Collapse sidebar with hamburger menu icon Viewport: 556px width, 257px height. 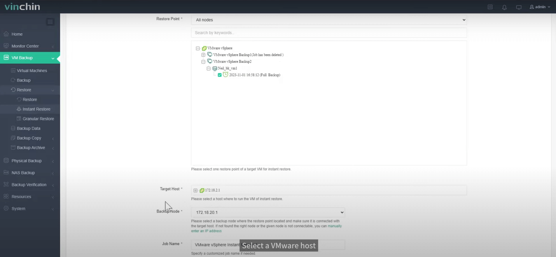[50, 22]
